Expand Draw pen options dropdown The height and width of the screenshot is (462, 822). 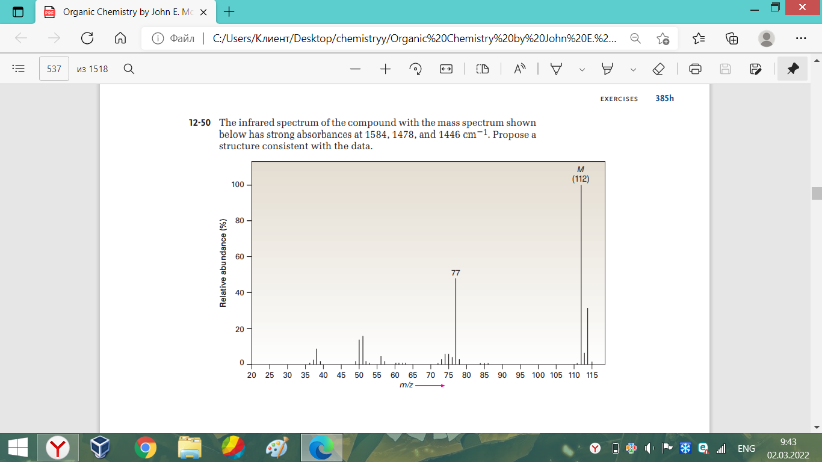point(582,69)
